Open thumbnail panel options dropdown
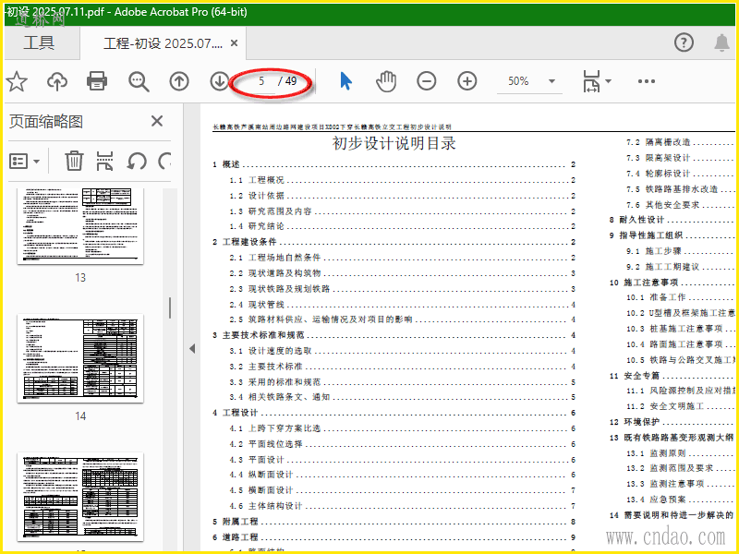The image size is (739, 554). pos(25,161)
